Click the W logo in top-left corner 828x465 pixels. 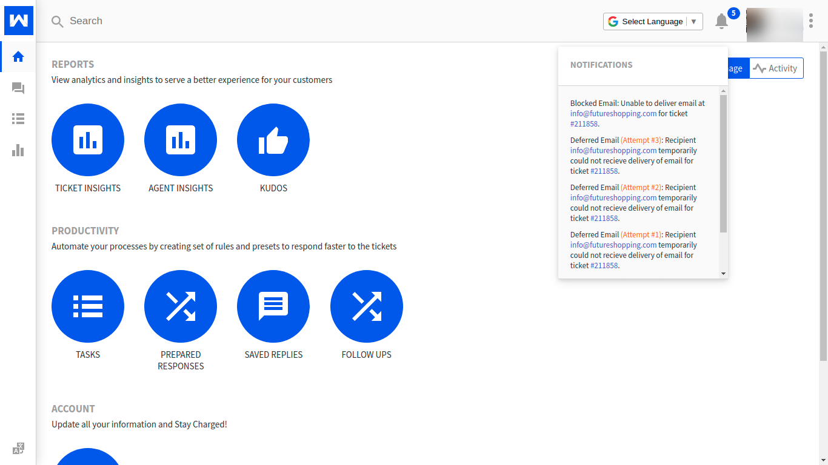[x=19, y=21]
